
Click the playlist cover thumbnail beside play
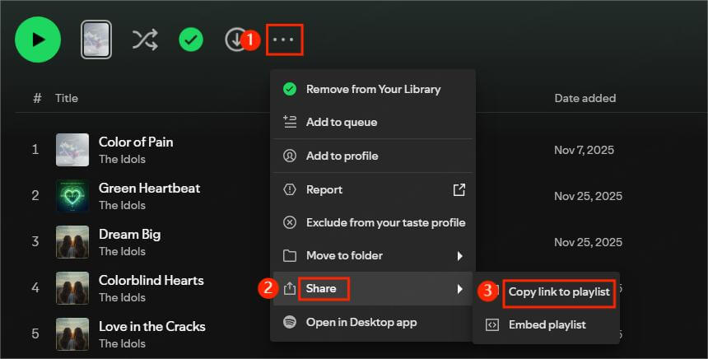96,40
